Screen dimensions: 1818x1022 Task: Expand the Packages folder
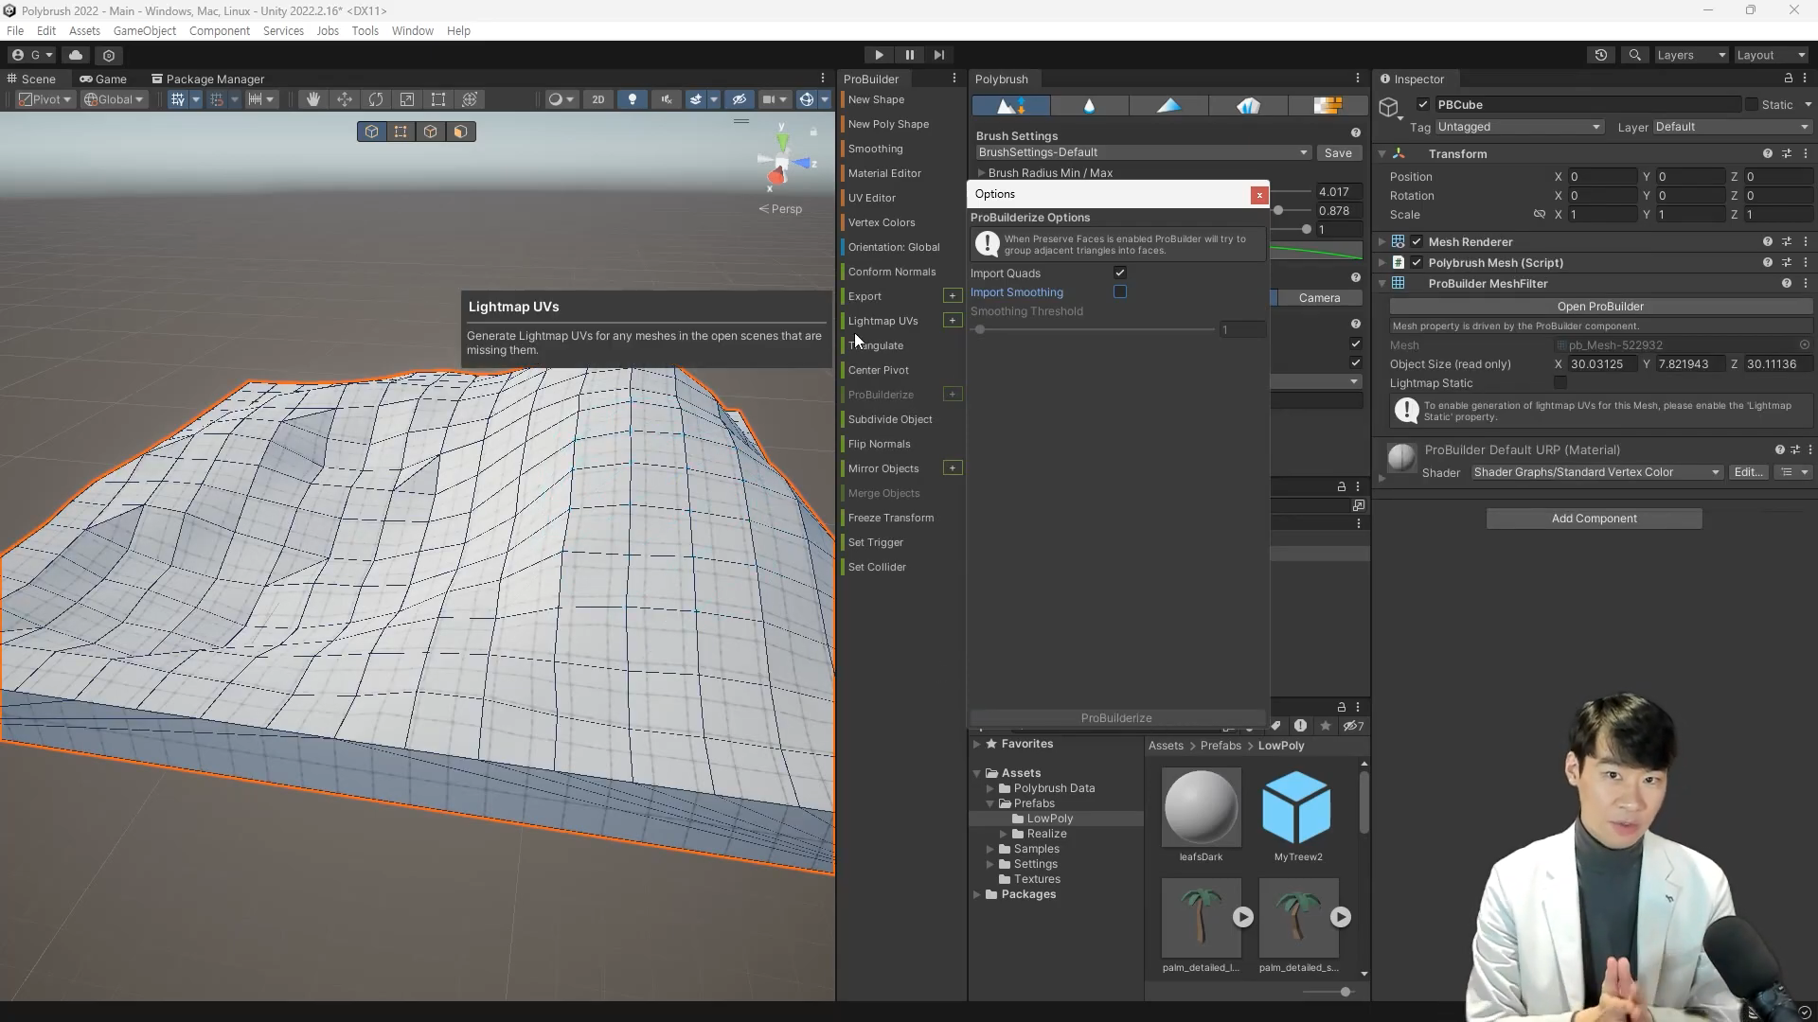pos(977,894)
